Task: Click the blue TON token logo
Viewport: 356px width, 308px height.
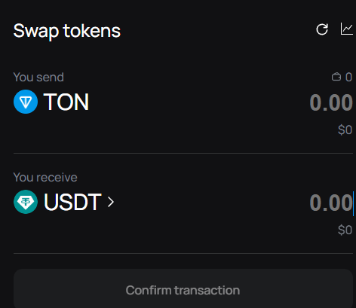Action: 26,102
